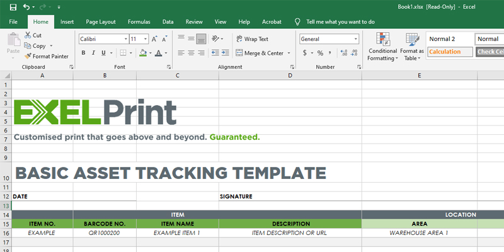Click the Borders icon
The width and height of the screenshot is (504, 252).
coord(123,53)
